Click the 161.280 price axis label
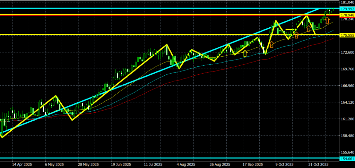This screenshot has width=355, height=168. click(x=347, y=119)
